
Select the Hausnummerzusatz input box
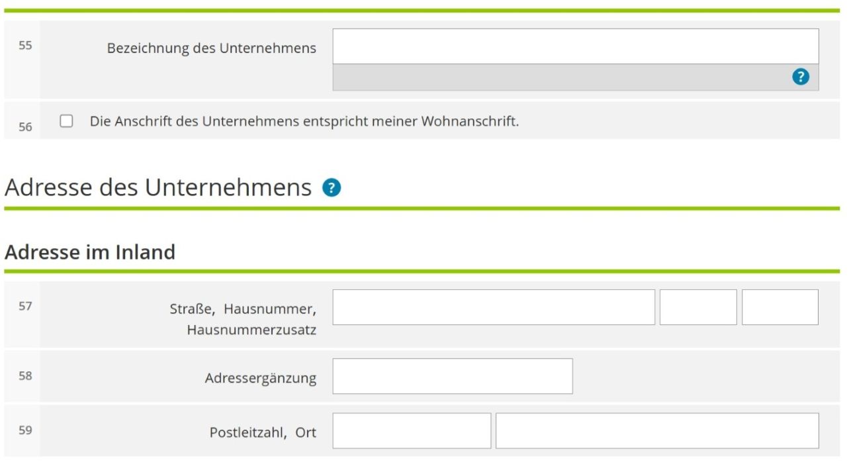coord(780,307)
